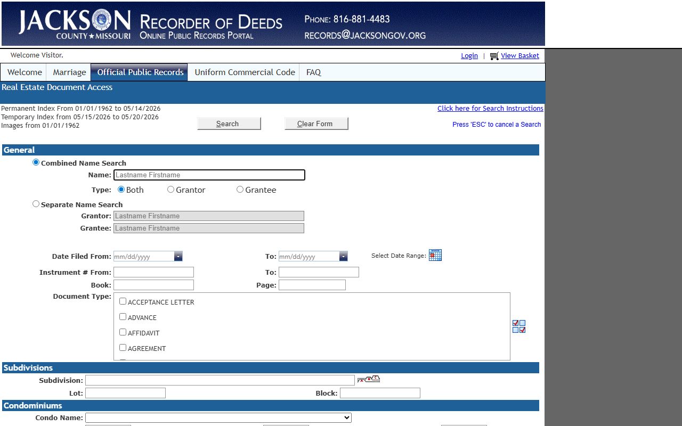Focus the Subdivision text field
This screenshot has height=426, width=682.
220,380
